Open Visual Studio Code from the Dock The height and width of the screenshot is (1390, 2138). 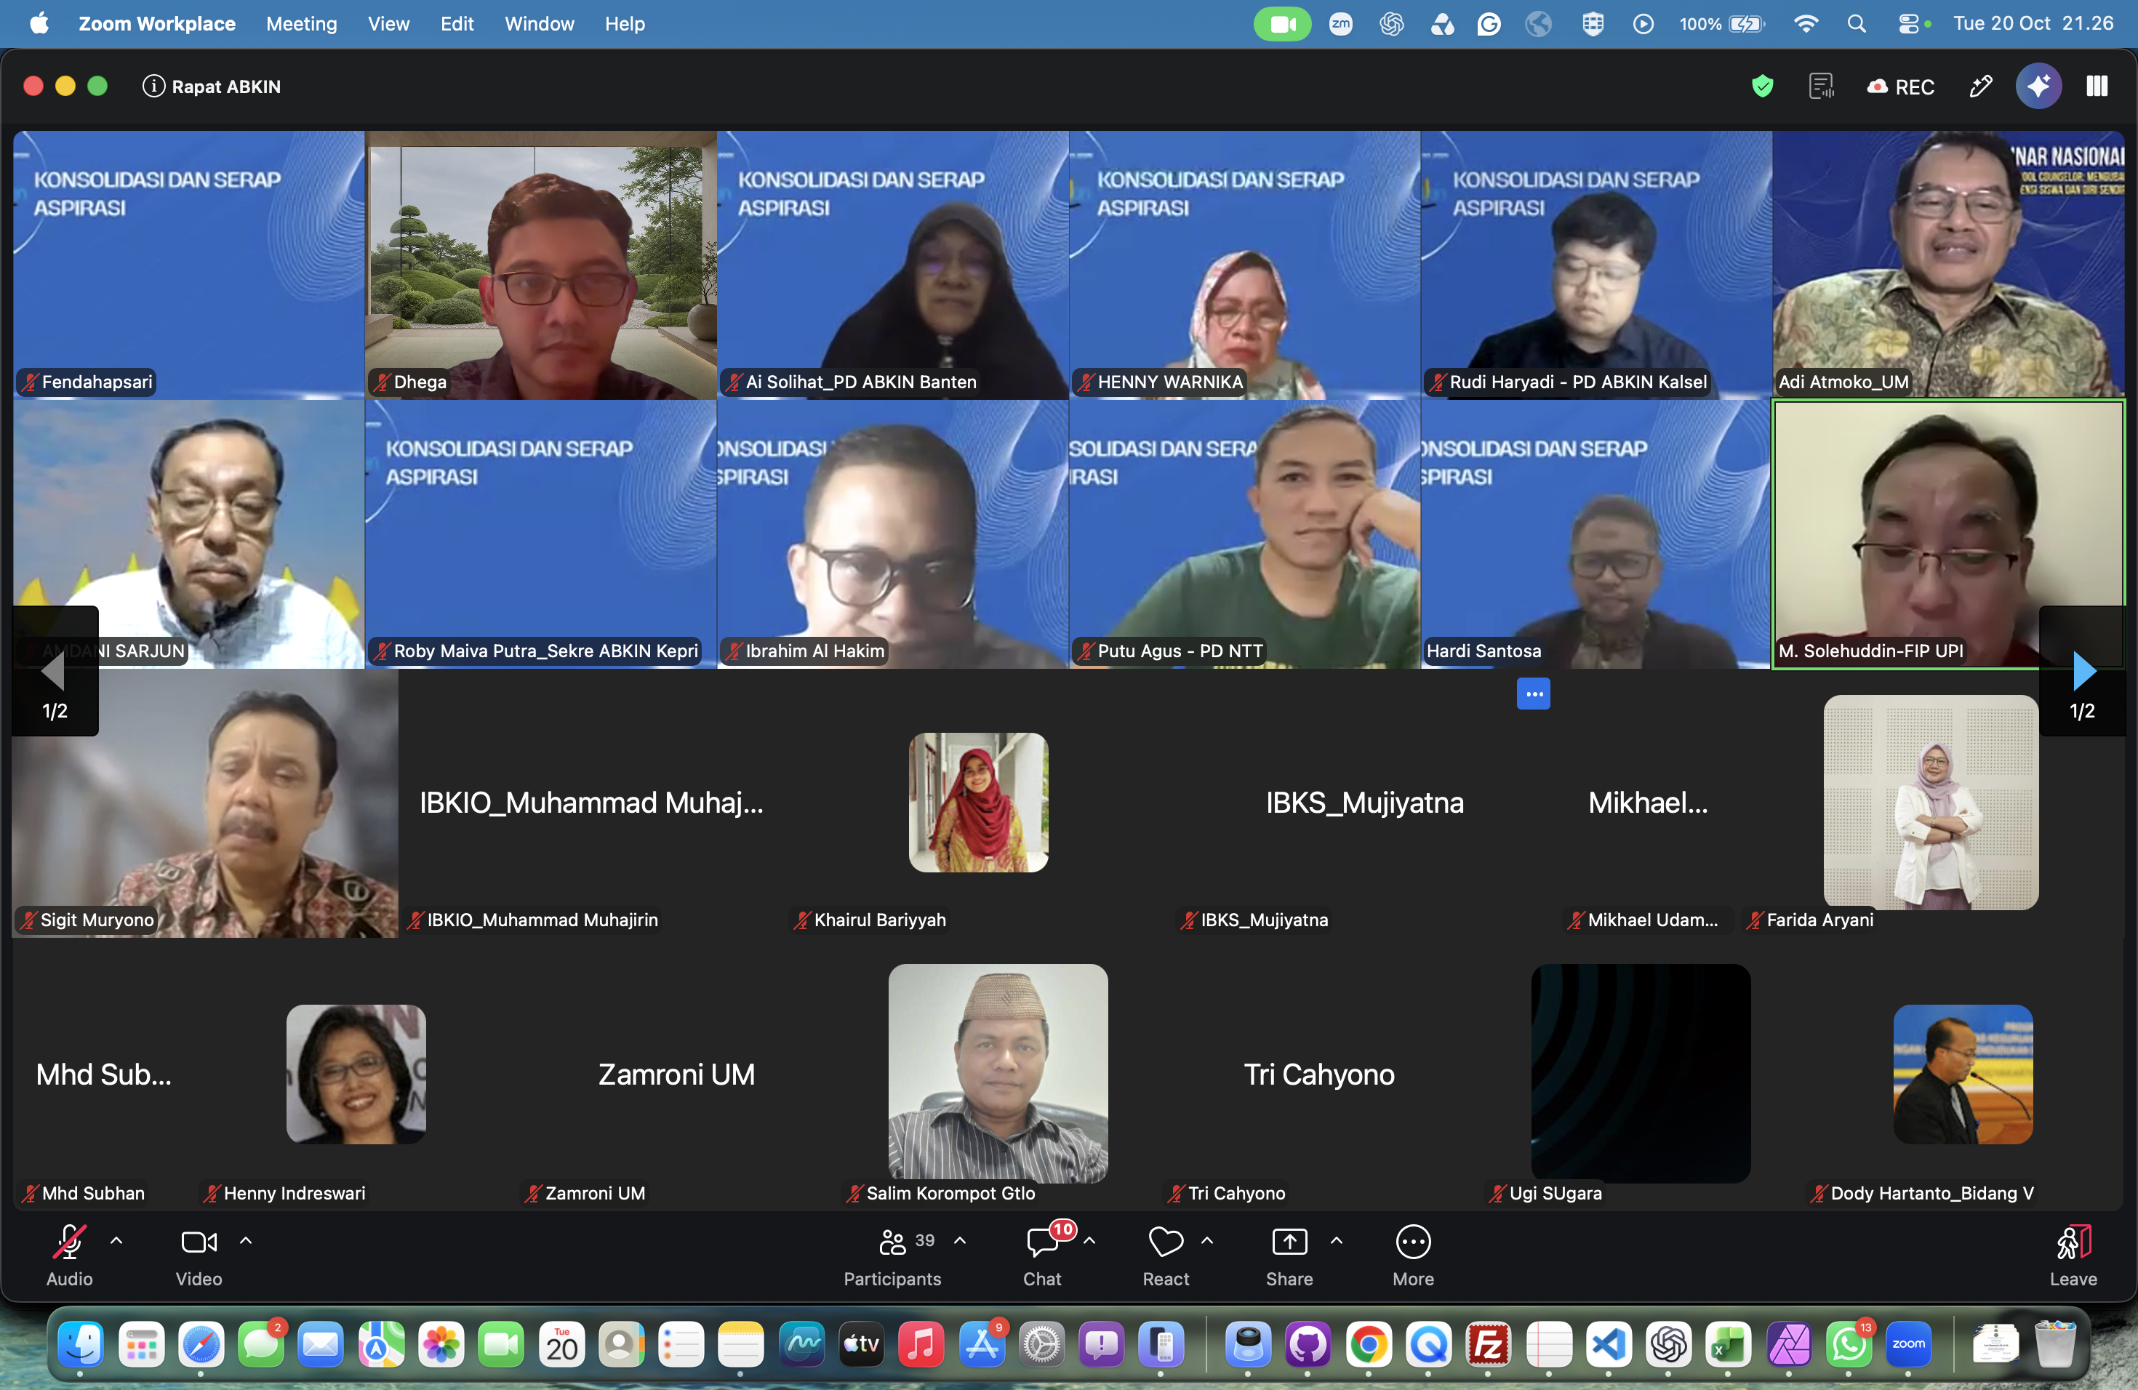(x=1609, y=1344)
